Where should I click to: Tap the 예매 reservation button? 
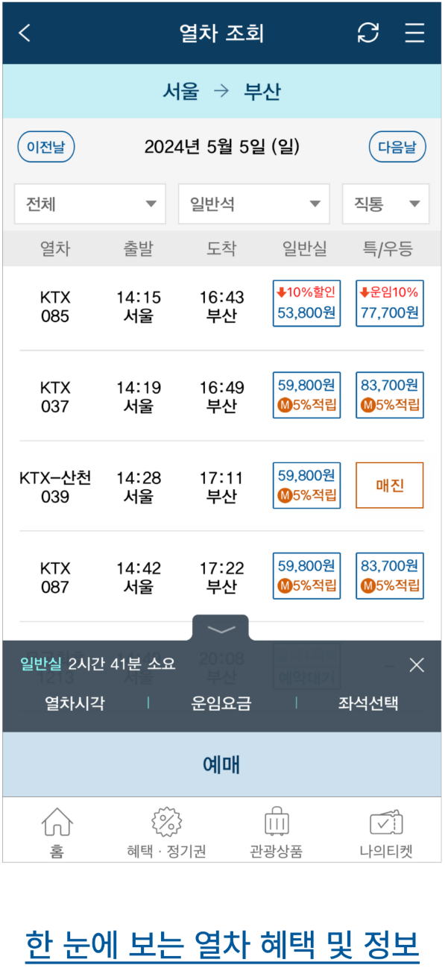pyautogui.click(x=221, y=764)
